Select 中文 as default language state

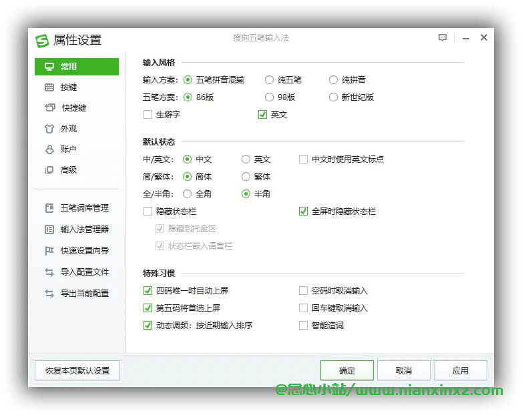coord(188,159)
